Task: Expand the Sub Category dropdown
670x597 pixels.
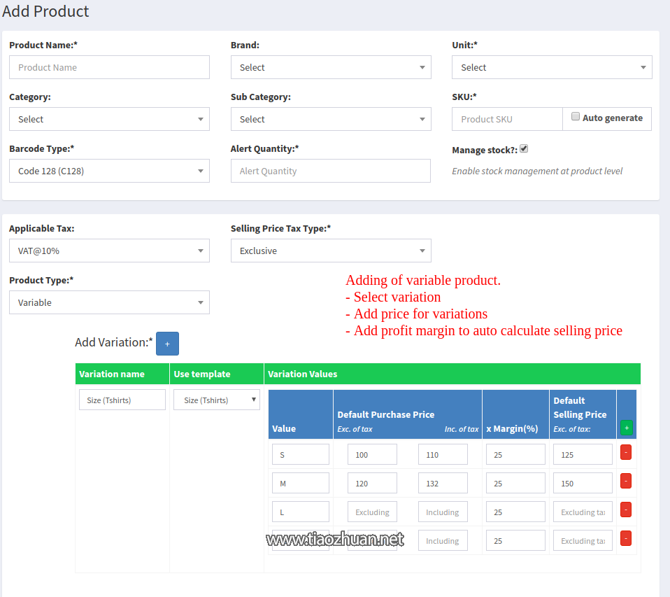Action: [x=330, y=119]
